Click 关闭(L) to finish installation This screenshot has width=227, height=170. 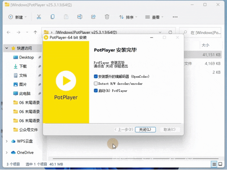pyautogui.click(x=145, y=130)
